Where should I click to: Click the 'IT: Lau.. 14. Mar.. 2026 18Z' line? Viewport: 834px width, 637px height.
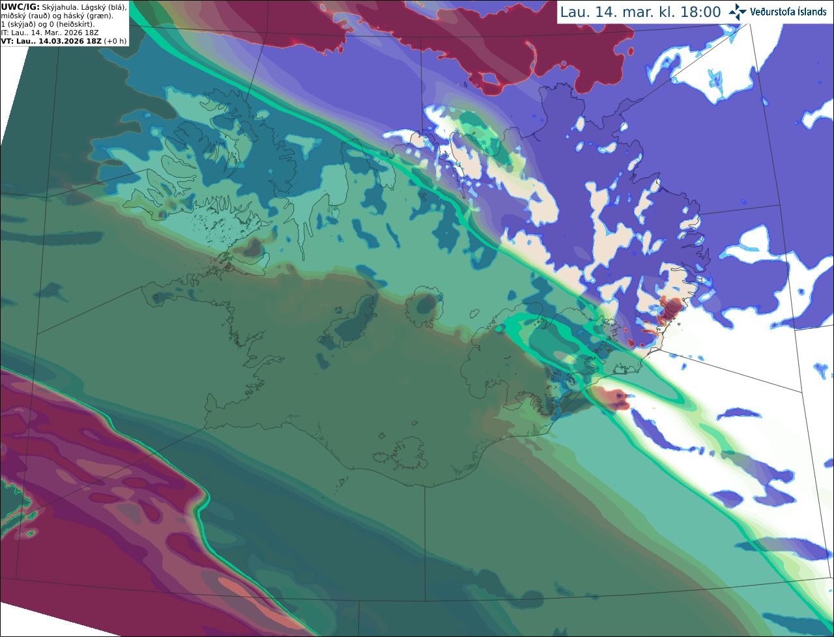tap(50, 33)
